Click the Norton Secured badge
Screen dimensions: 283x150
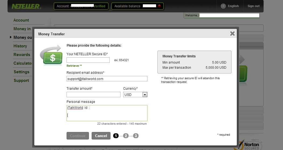coord(248,145)
